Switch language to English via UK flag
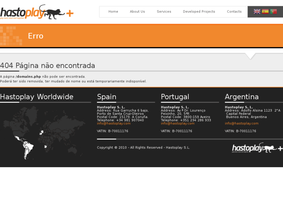 pos(257,12)
